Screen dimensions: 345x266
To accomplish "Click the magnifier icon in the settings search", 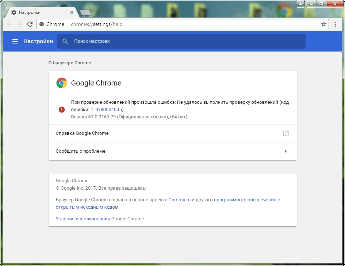I will click(65, 41).
